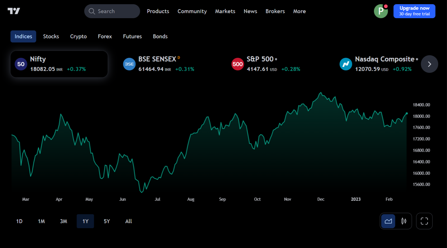This screenshot has width=447, height=248.
Task: Open the BSE SENSEX index name
Action: 157,59
